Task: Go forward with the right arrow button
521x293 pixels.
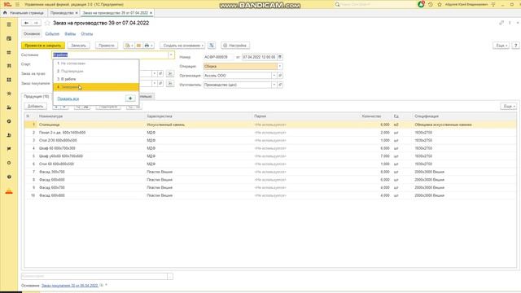Action: click(x=36, y=23)
